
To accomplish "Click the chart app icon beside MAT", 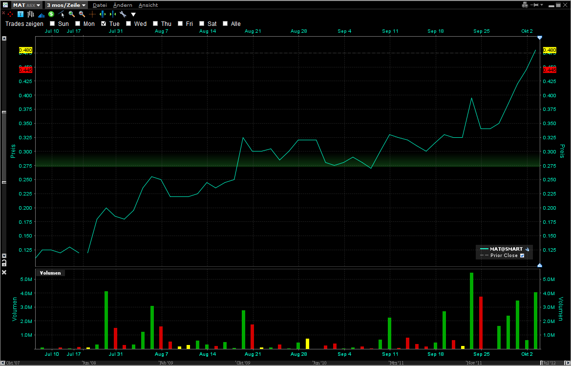I will (x=5, y=5).
